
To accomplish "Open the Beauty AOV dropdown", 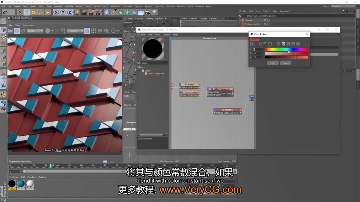I will pos(35,31).
